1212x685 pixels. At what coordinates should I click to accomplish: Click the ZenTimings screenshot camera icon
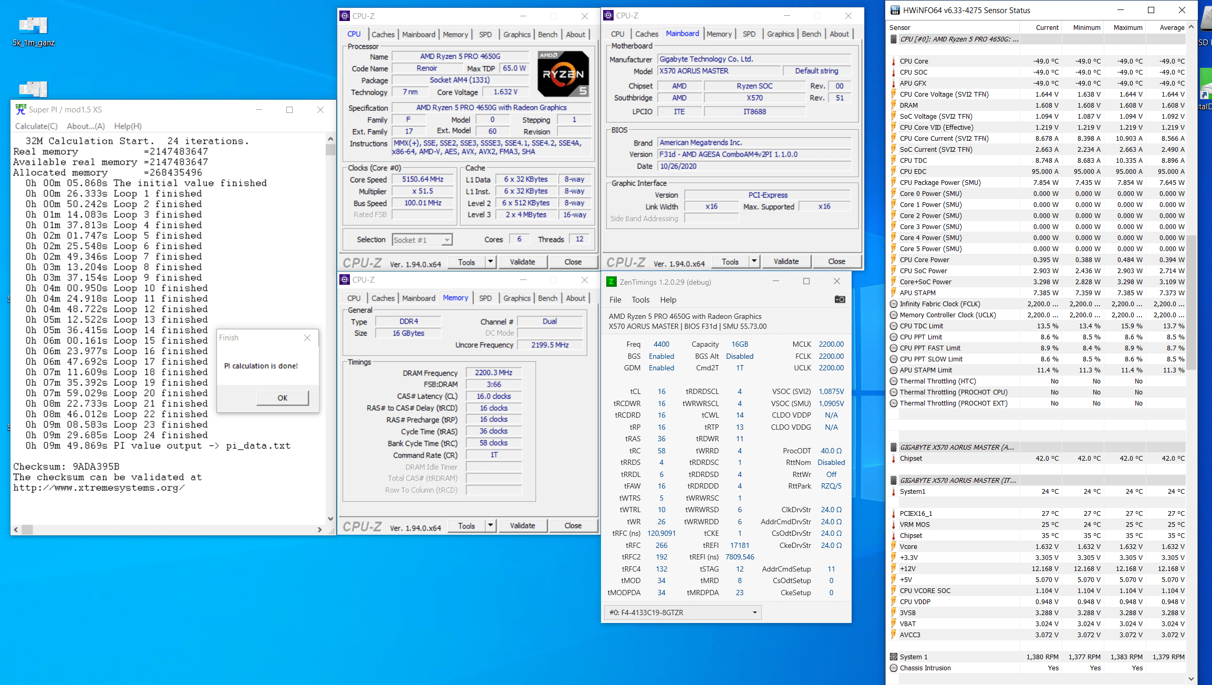(840, 299)
